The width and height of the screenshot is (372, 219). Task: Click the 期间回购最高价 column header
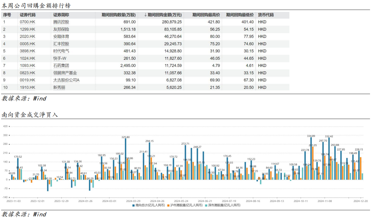206,15
